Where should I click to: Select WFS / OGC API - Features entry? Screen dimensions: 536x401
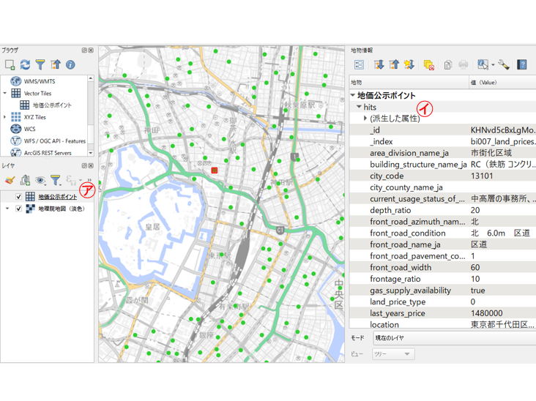pyautogui.click(x=55, y=141)
